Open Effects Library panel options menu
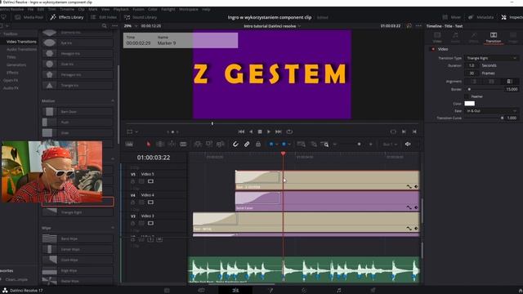 [x=114, y=25]
